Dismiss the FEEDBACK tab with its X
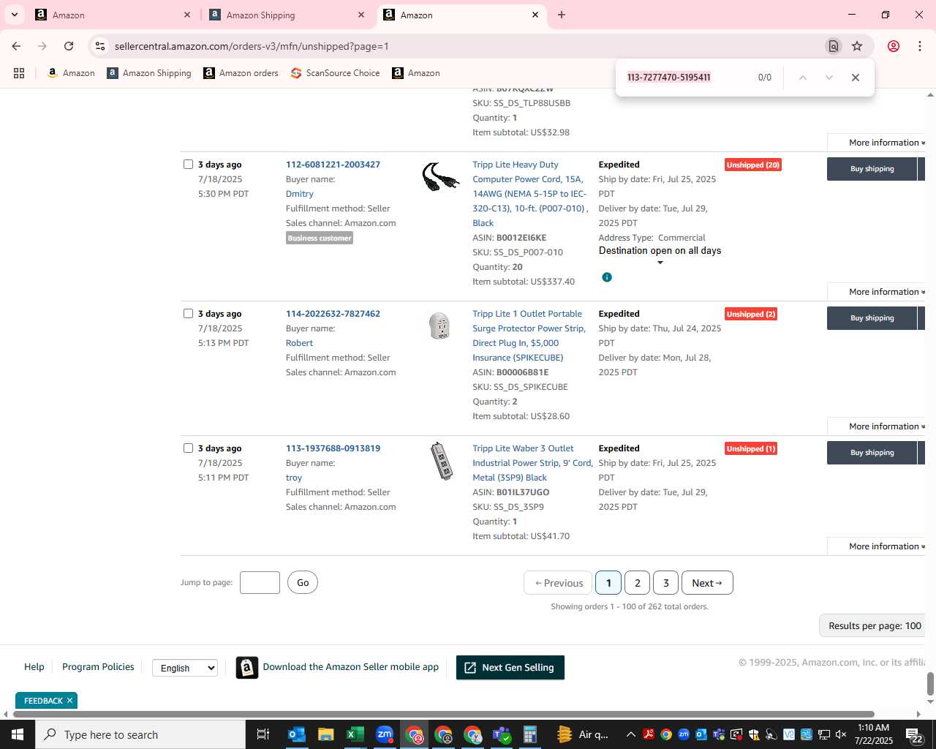 [69, 701]
